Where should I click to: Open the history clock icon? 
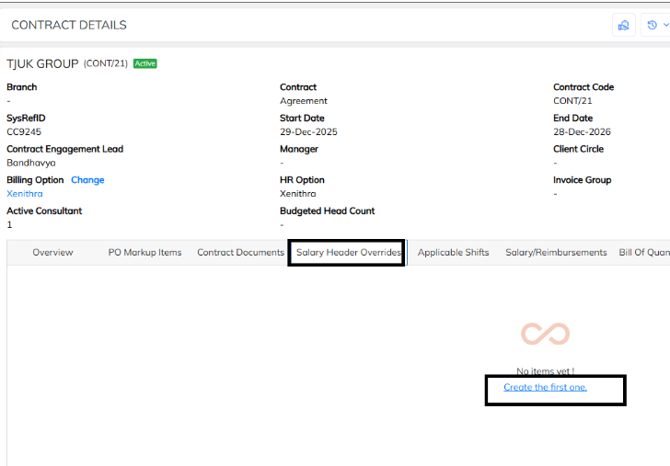pyautogui.click(x=652, y=25)
